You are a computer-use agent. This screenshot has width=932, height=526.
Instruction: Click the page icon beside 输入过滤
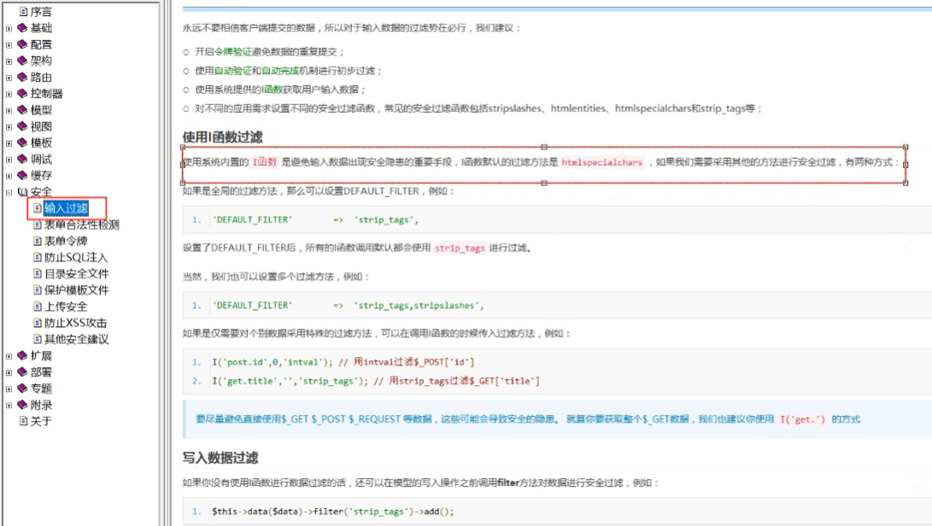click(x=38, y=208)
